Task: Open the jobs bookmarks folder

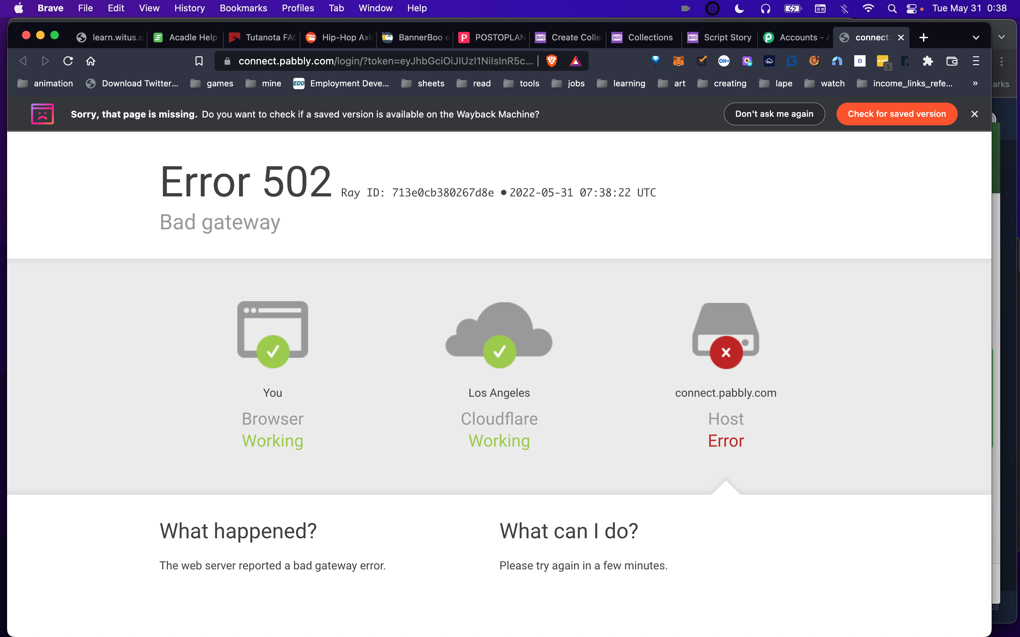Action: click(568, 84)
